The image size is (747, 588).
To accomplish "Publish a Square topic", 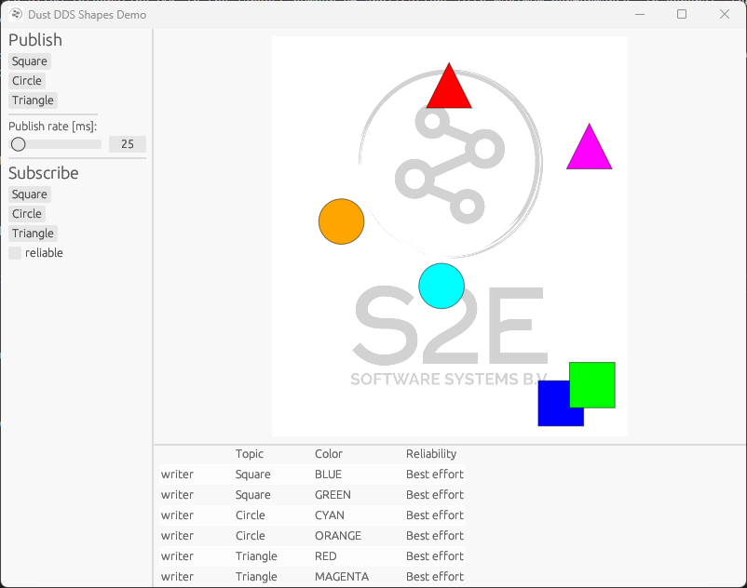I will click(29, 60).
